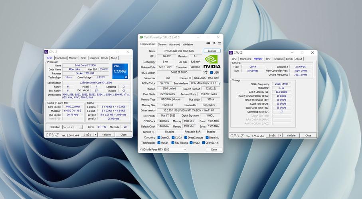Click Tools button in right CPU-Z window
Image resolution: width=362 pixels, height=199 pixels.
[272, 135]
